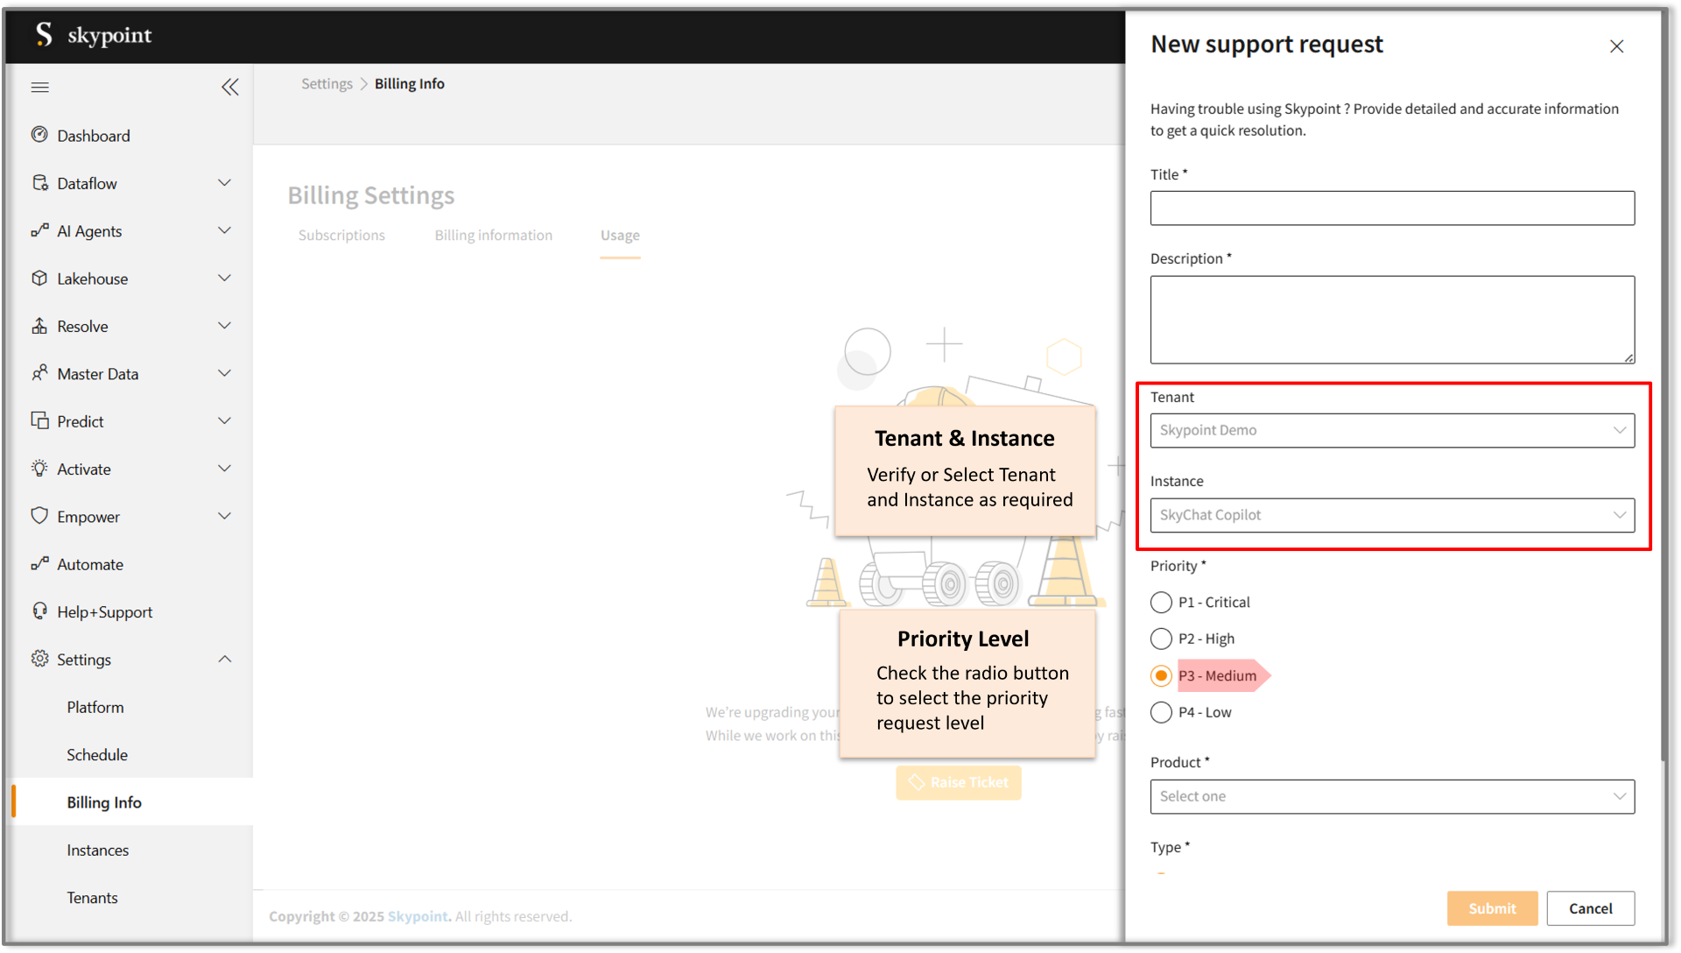This screenshot has width=1681, height=953.
Task: Select P4 - Low priority radio
Action: (1161, 713)
